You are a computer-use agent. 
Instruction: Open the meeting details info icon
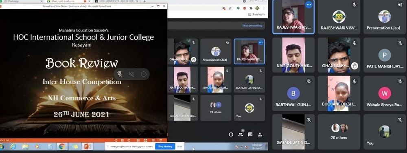pos(231,134)
